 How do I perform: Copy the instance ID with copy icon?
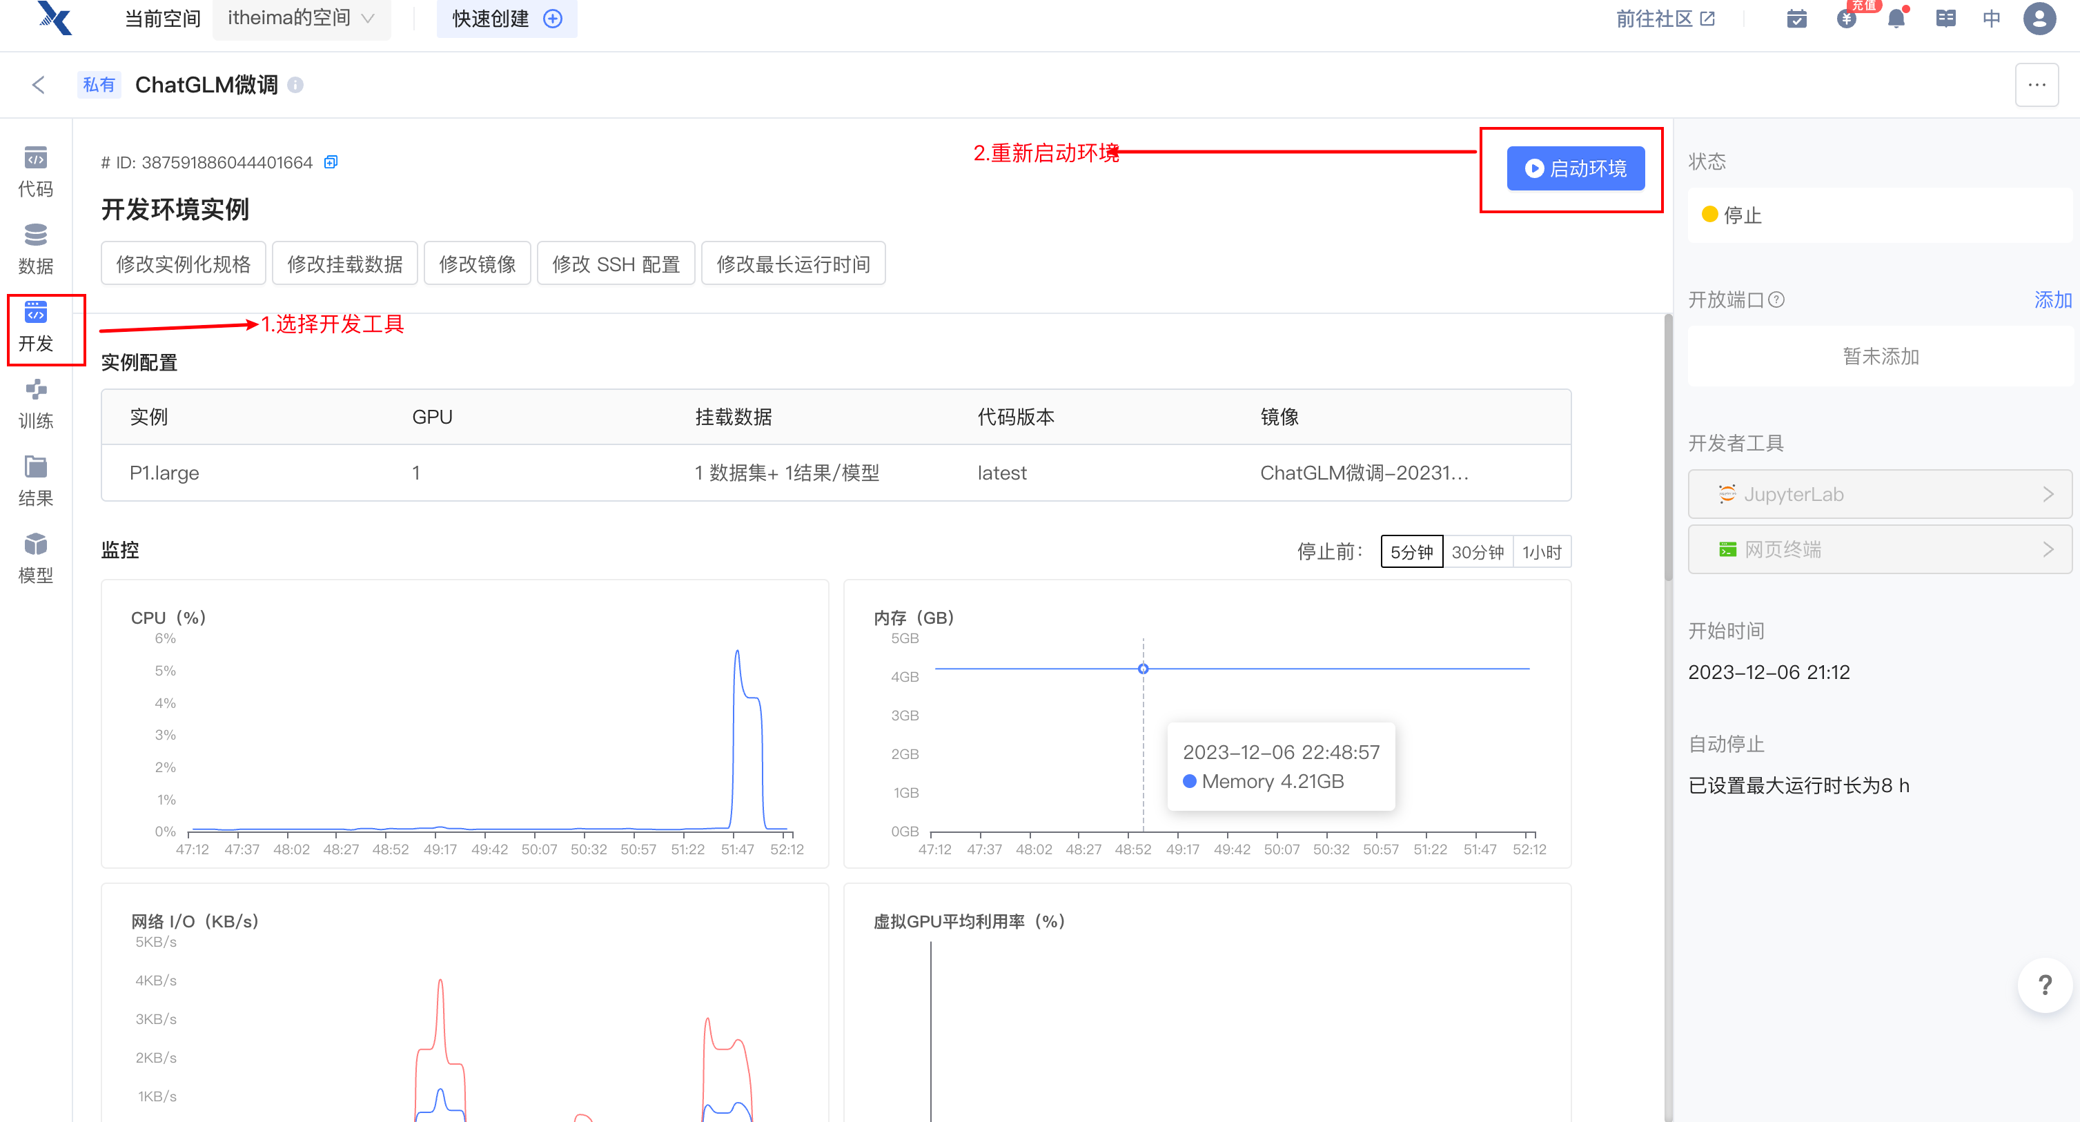[x=331, y=162]
